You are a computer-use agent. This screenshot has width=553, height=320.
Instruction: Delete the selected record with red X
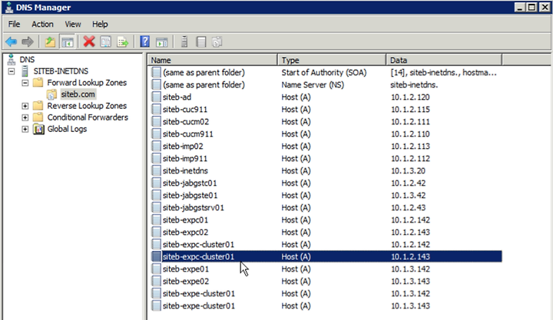pos(89,42)
